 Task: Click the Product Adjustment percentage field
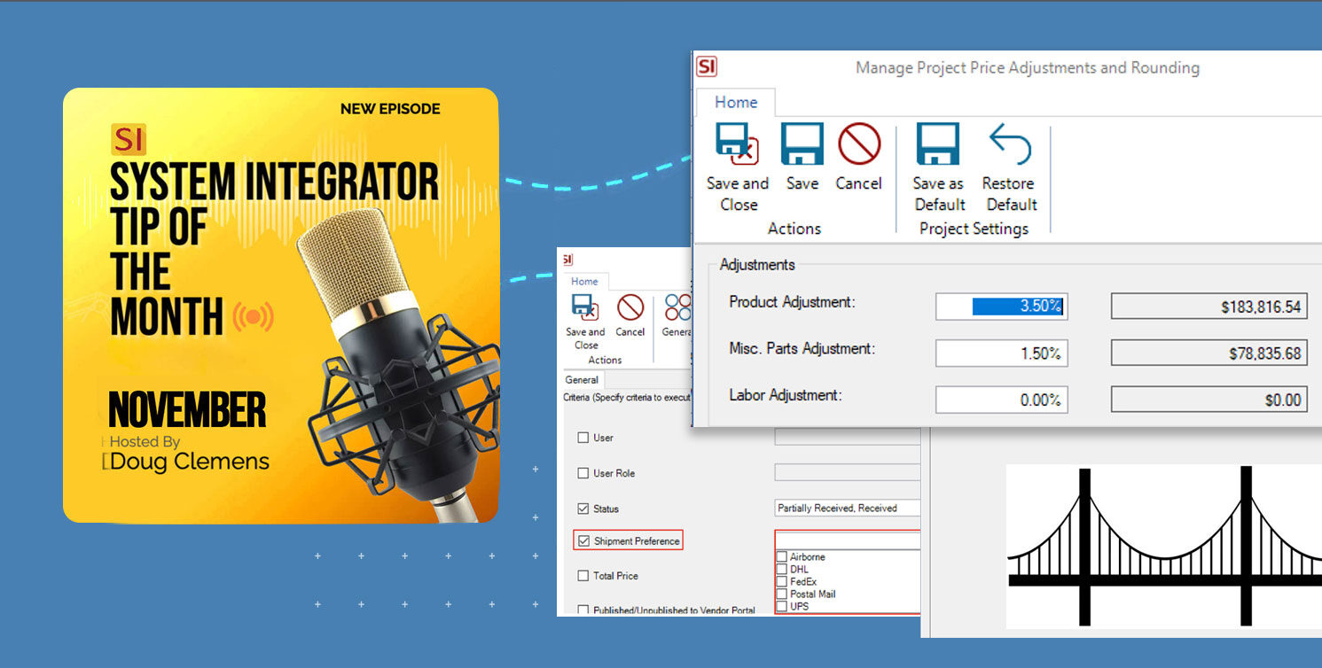(x=1001, y=307)
